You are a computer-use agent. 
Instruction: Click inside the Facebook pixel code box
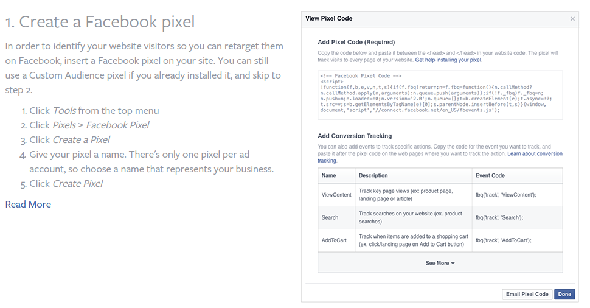coord(440,96)
